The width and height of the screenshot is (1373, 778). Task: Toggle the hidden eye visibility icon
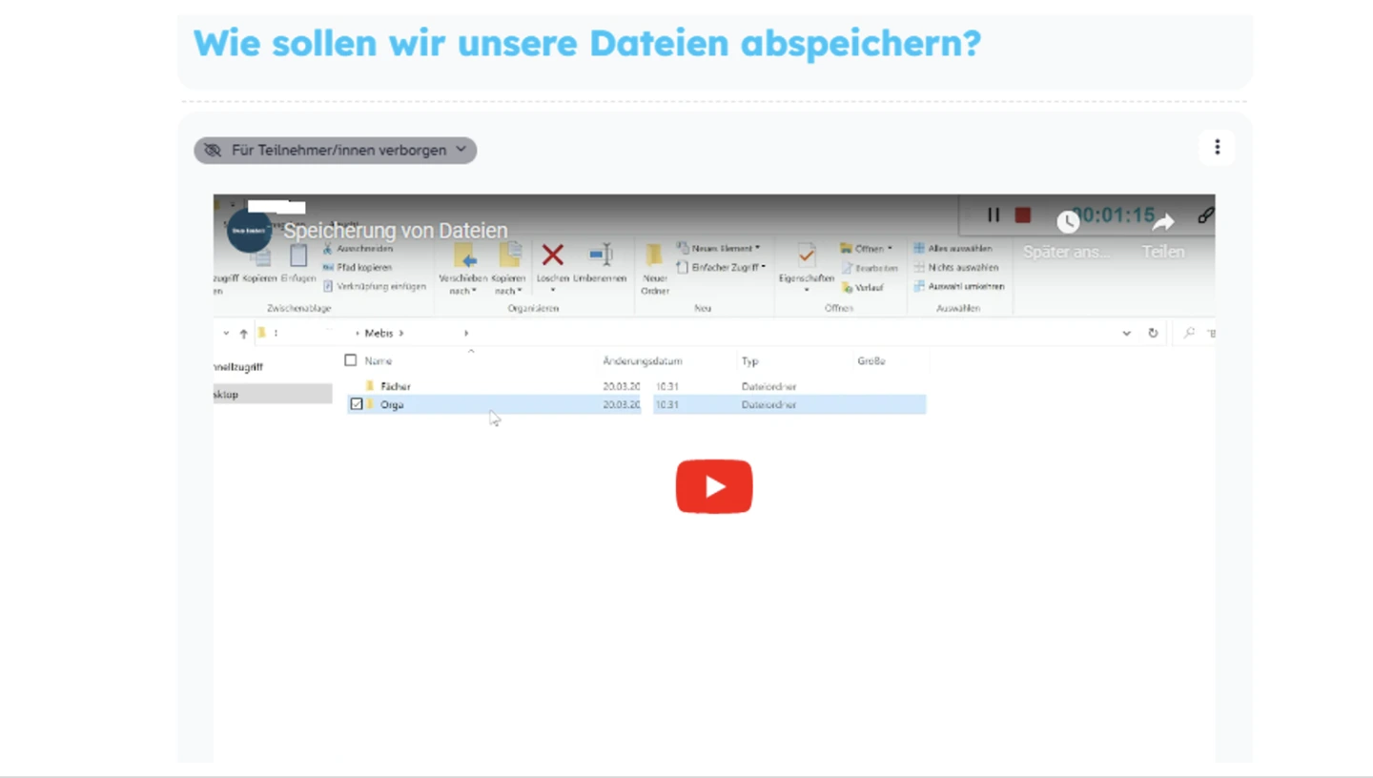pyautogui.click(x=212, y=151)
